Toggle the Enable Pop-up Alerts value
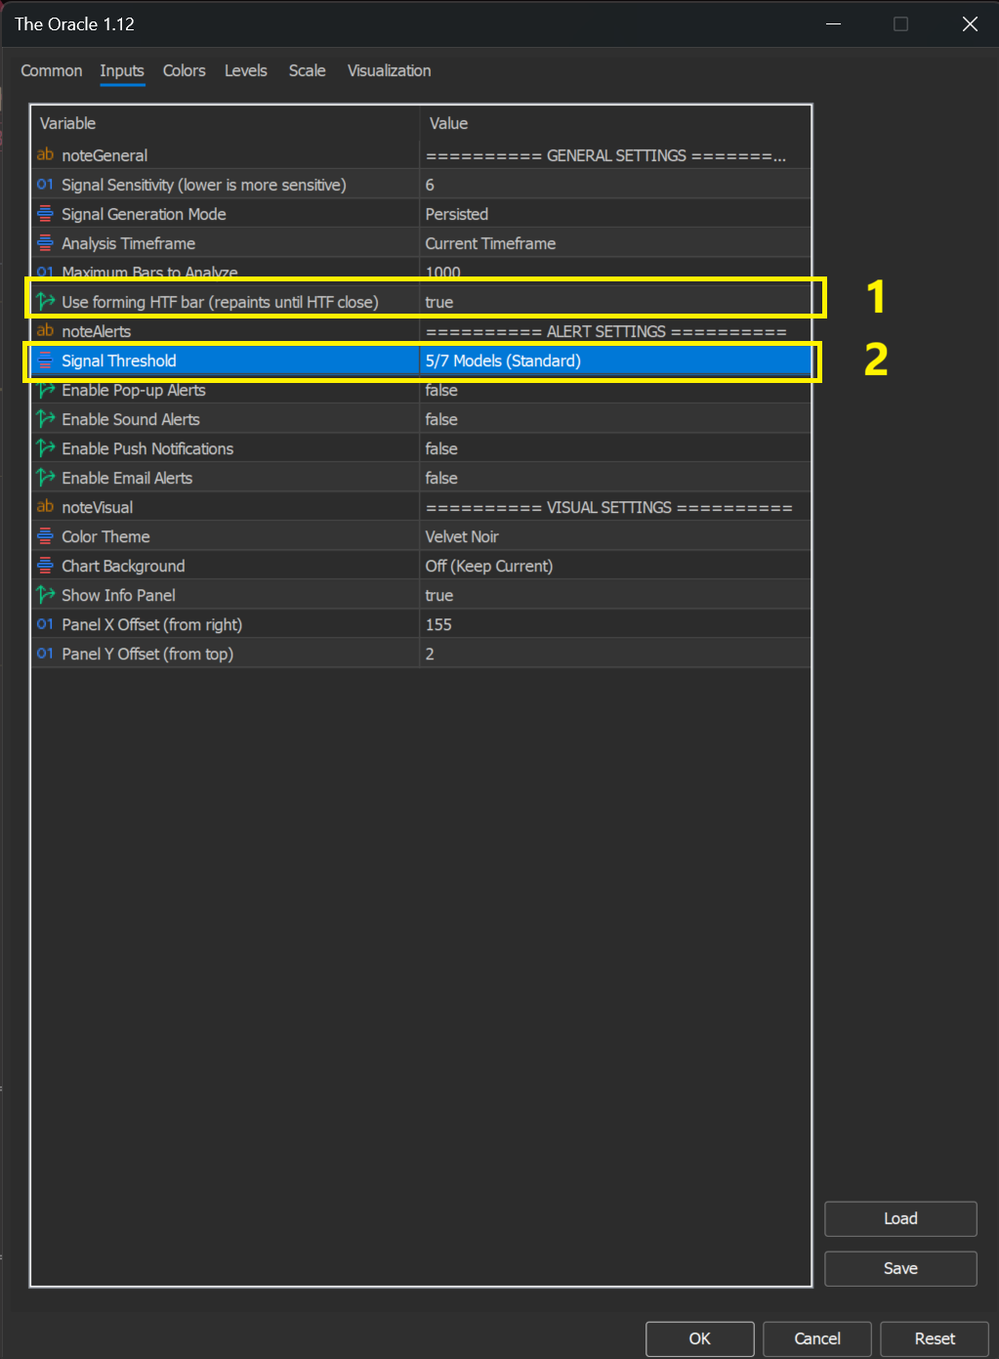This screenshot has width=999, height=1359. [615, 390]
